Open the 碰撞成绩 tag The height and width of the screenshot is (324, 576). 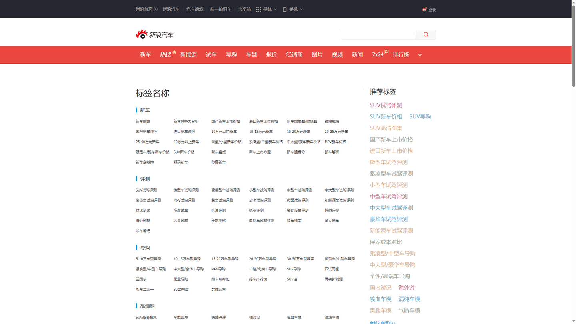tap(332, 121)
